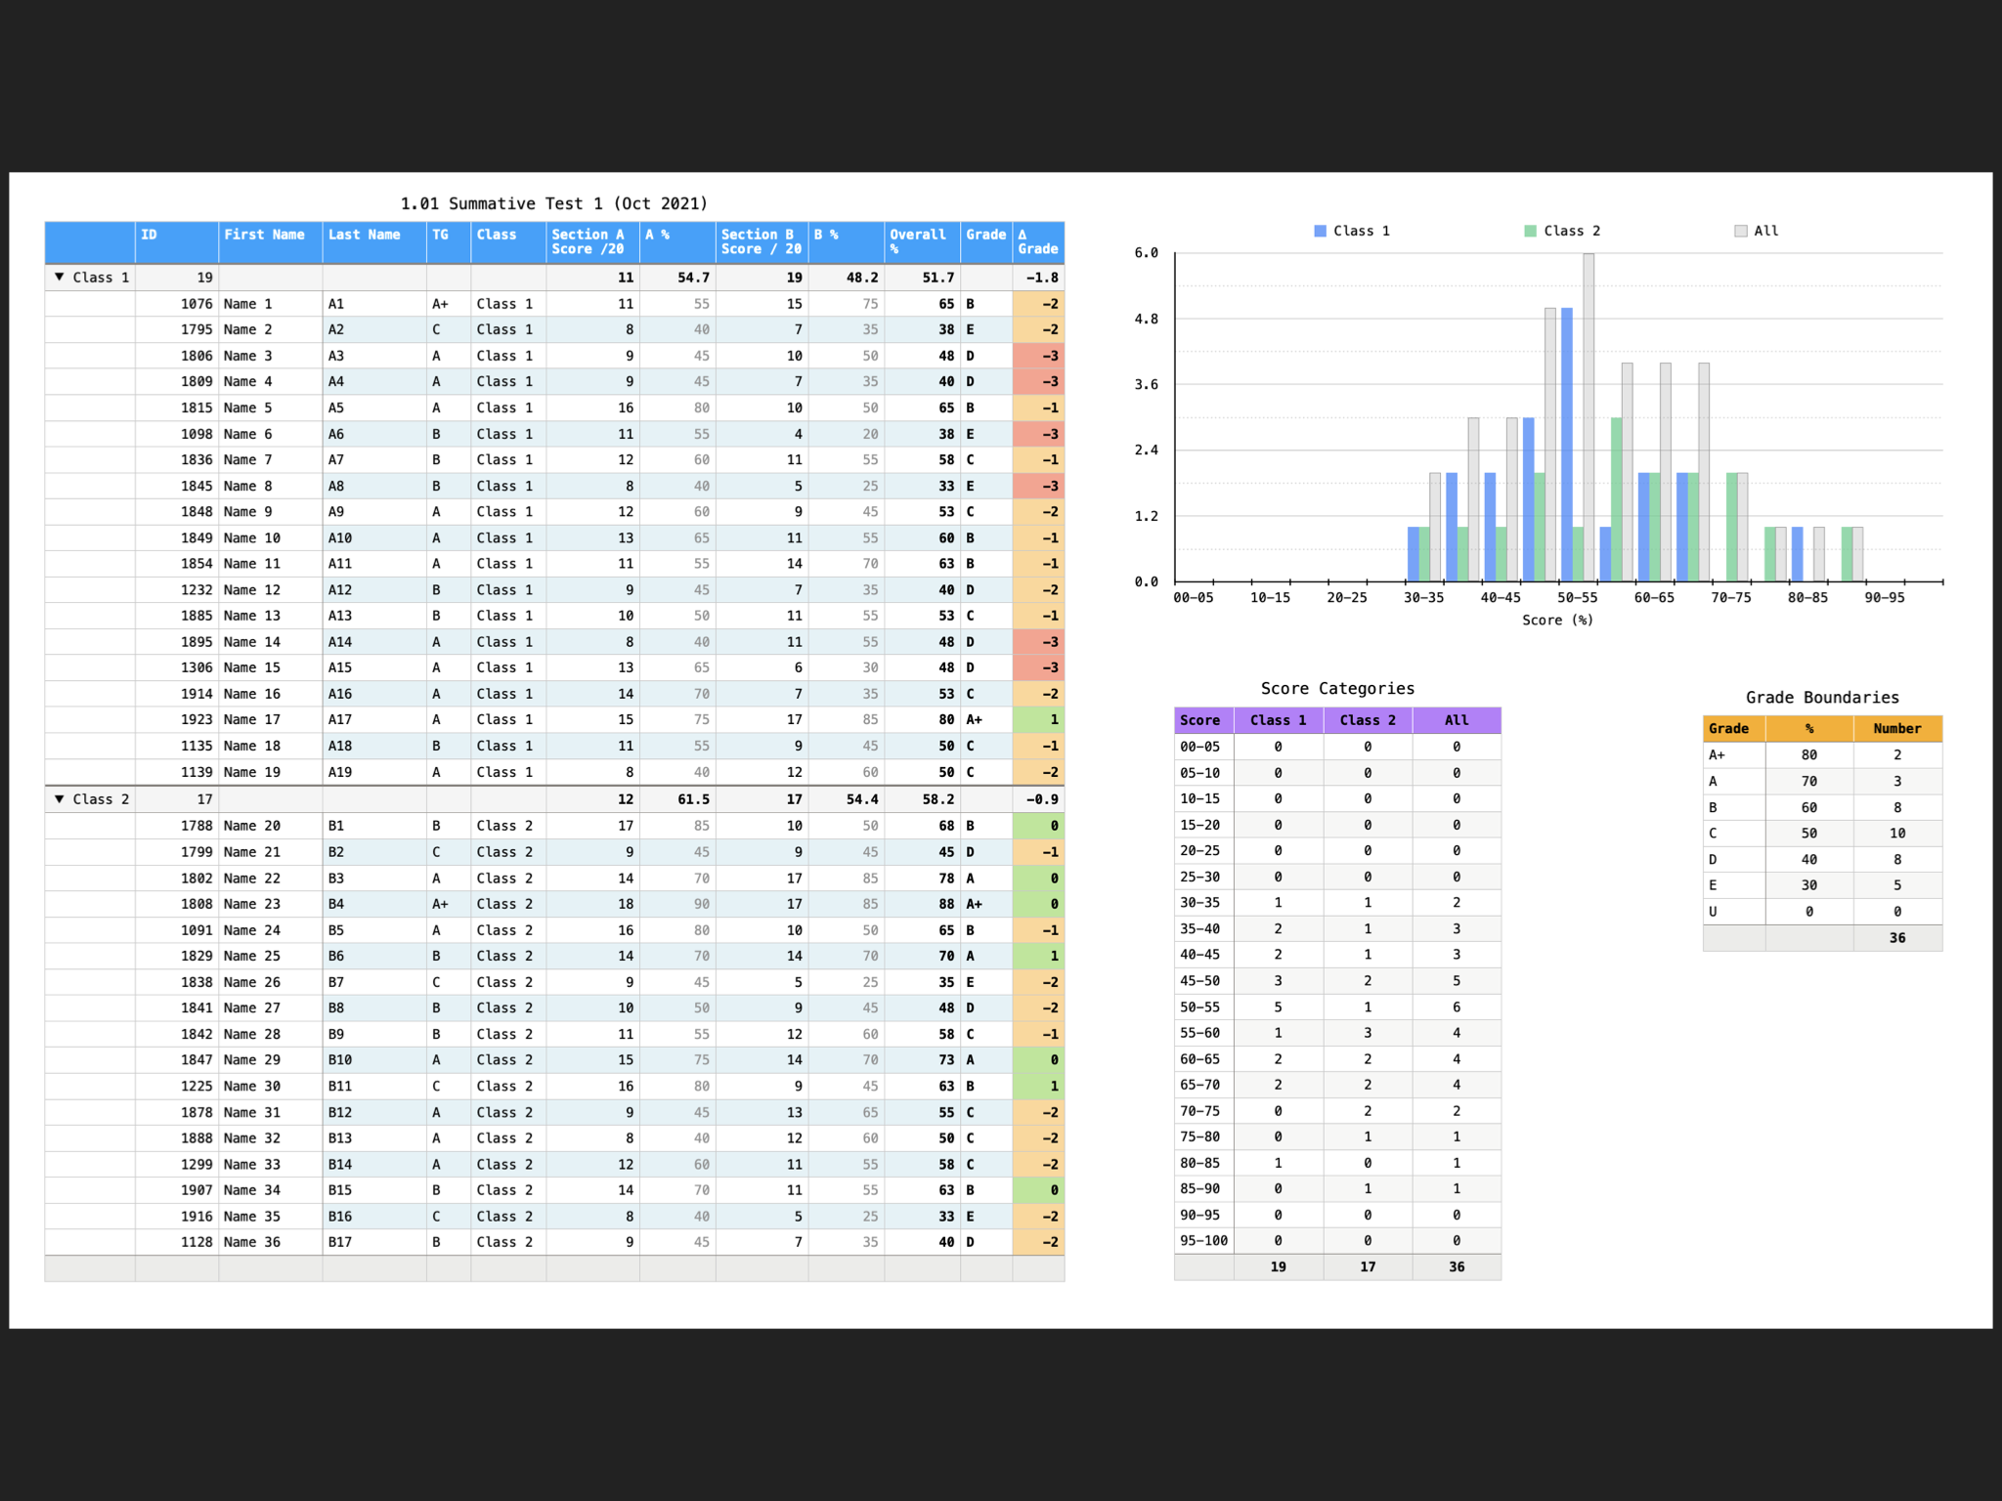
Task: Select the Last Name cell B4
Action: point(336,905)
